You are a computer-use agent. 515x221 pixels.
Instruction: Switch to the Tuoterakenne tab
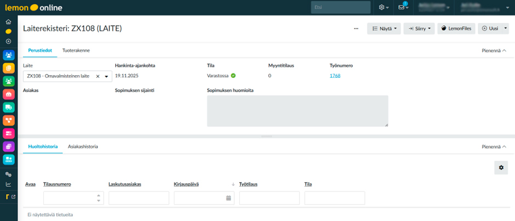pos(76,50)
